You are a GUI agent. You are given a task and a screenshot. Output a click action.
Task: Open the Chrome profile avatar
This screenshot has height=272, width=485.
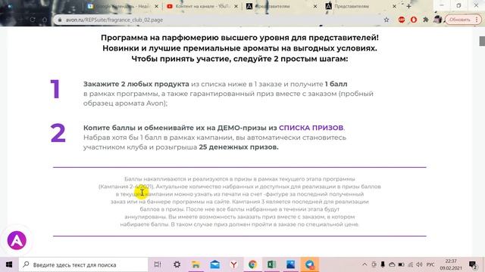point(437,20)
